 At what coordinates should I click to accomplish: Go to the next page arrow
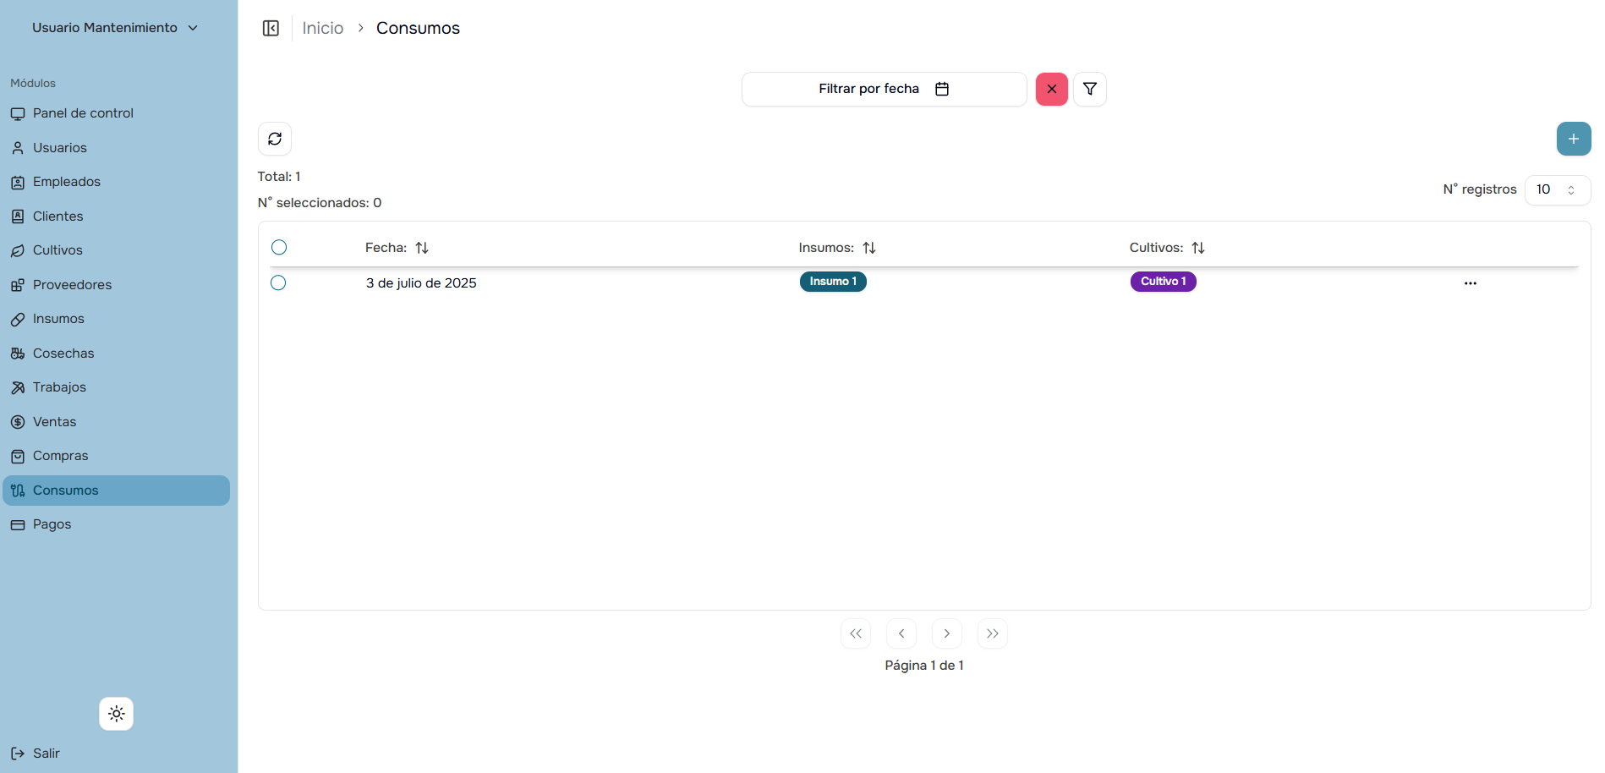946,633
